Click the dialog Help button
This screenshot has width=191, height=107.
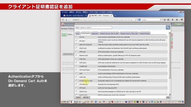(168, 97)
